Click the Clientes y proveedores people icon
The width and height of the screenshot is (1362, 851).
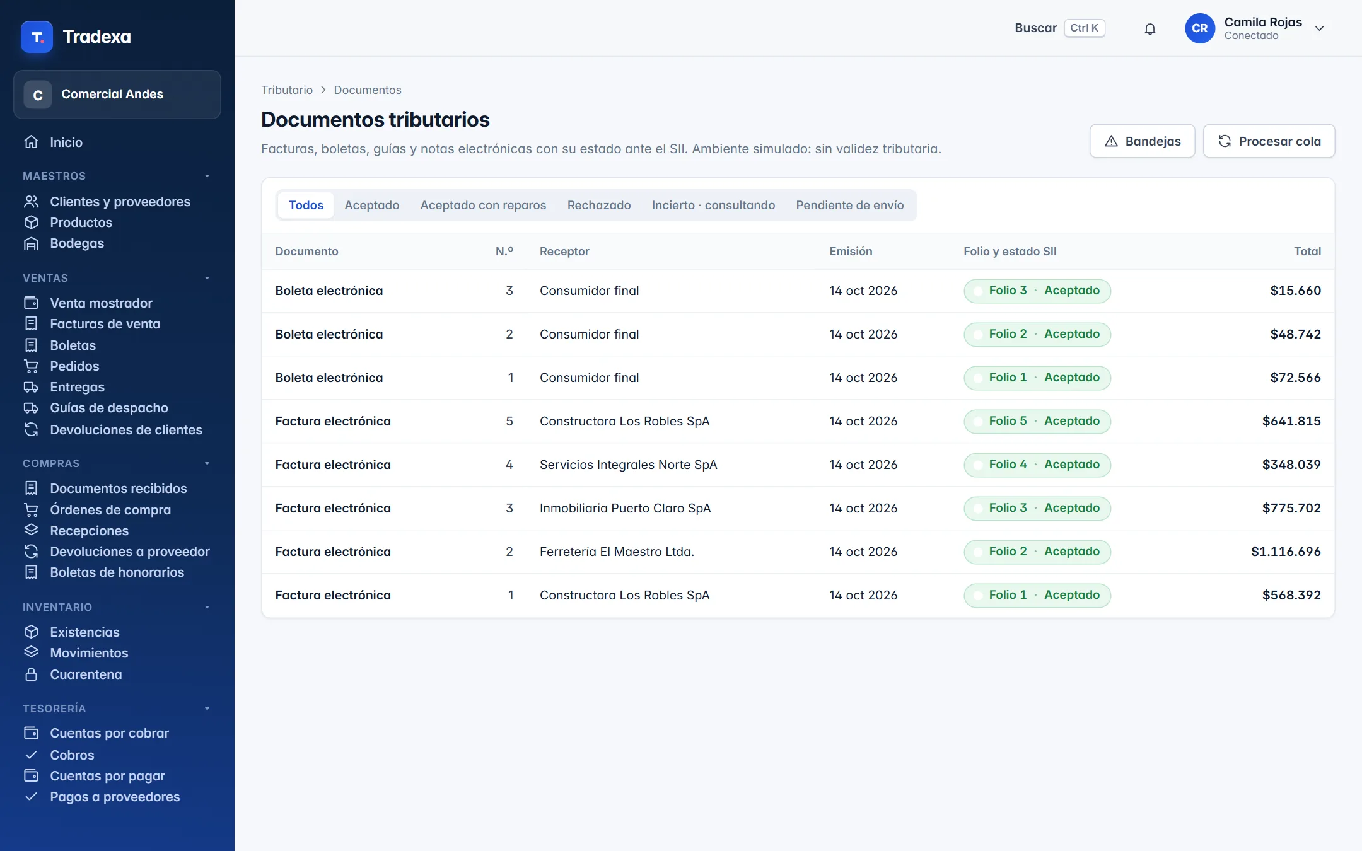click(31, 202)
